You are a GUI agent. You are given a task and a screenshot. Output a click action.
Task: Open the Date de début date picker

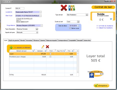pyautogui.click(x=78, y=26)
